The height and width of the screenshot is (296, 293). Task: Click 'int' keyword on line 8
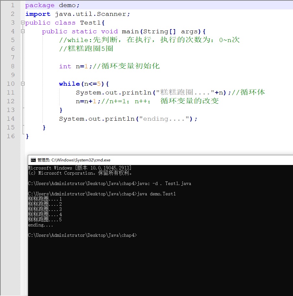[x=65, y=66]
